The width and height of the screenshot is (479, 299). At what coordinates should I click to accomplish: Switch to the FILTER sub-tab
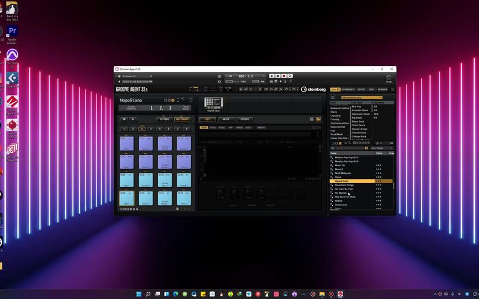(x=222, y=127)
